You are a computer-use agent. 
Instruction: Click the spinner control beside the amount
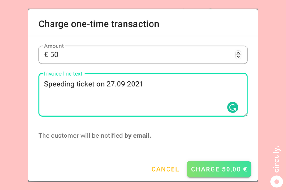click(238, 54)
